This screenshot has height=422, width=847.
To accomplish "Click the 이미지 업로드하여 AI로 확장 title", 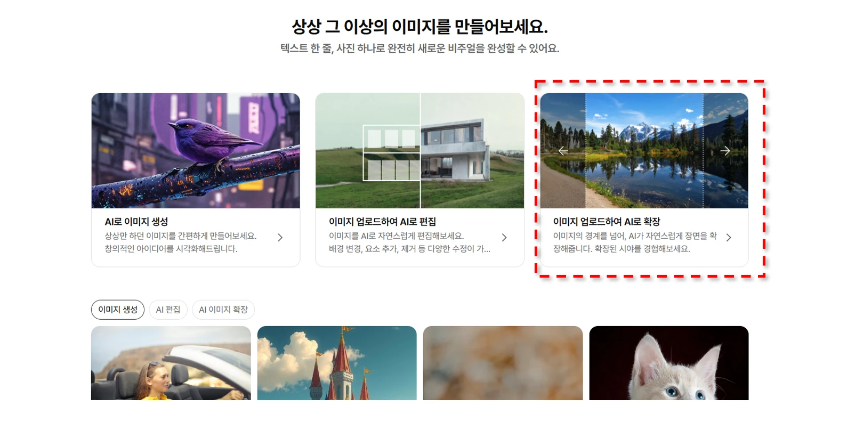I will coord(607,222).
